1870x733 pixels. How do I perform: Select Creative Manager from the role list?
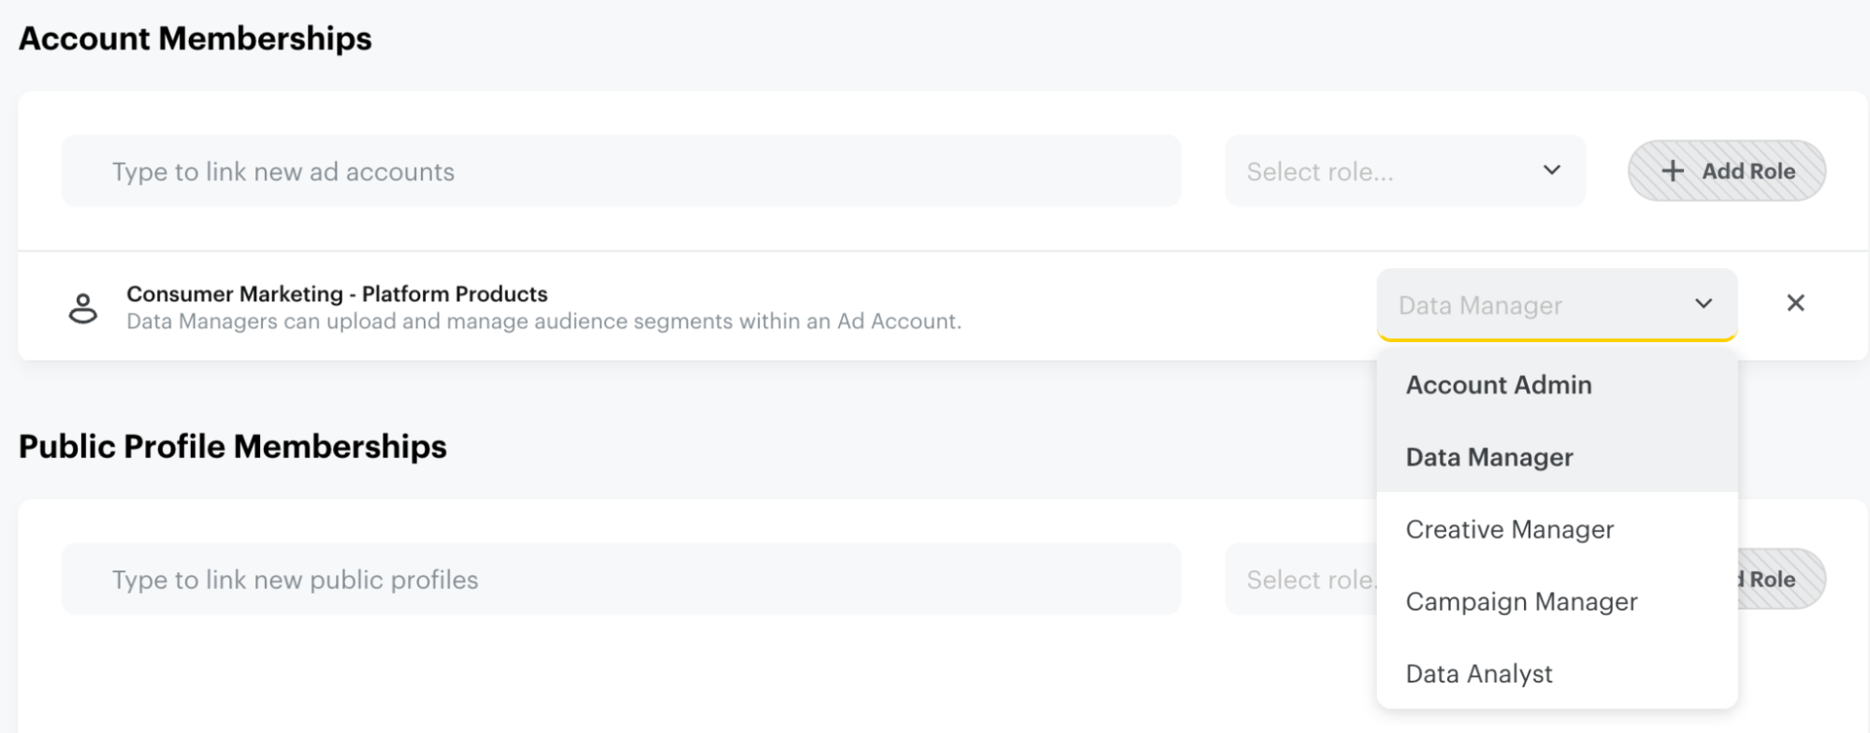[x=1509, y=529]
